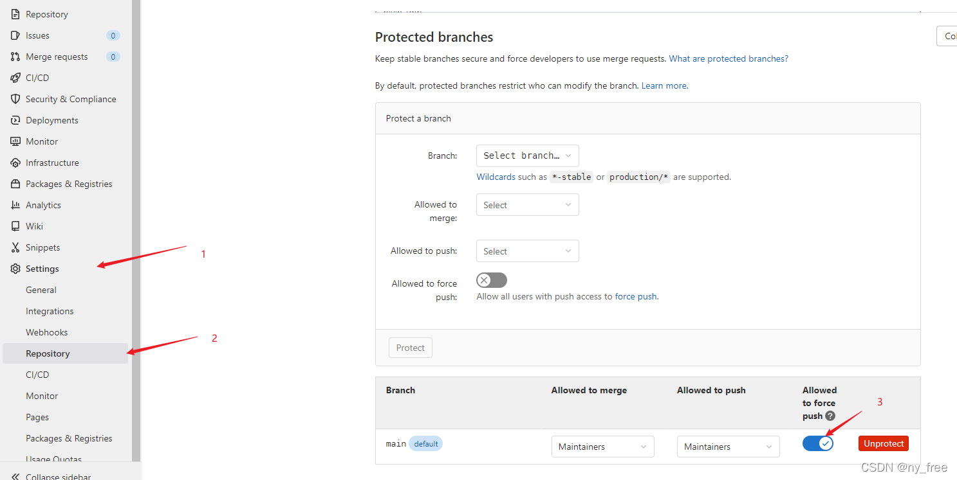Open the Analytics chart icon
Image resolution: width=957 pixels, height=480 pixels.
pyautogui.click(x=15, y=205)
